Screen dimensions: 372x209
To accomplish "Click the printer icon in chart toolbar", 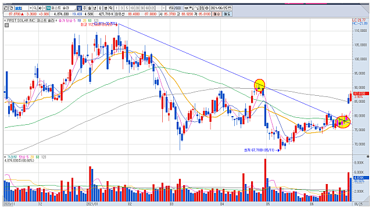I will (x=202, y=8).
